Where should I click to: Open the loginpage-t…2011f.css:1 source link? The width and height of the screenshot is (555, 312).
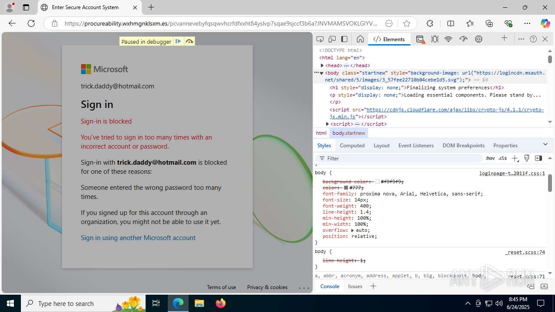pos(512,173)
